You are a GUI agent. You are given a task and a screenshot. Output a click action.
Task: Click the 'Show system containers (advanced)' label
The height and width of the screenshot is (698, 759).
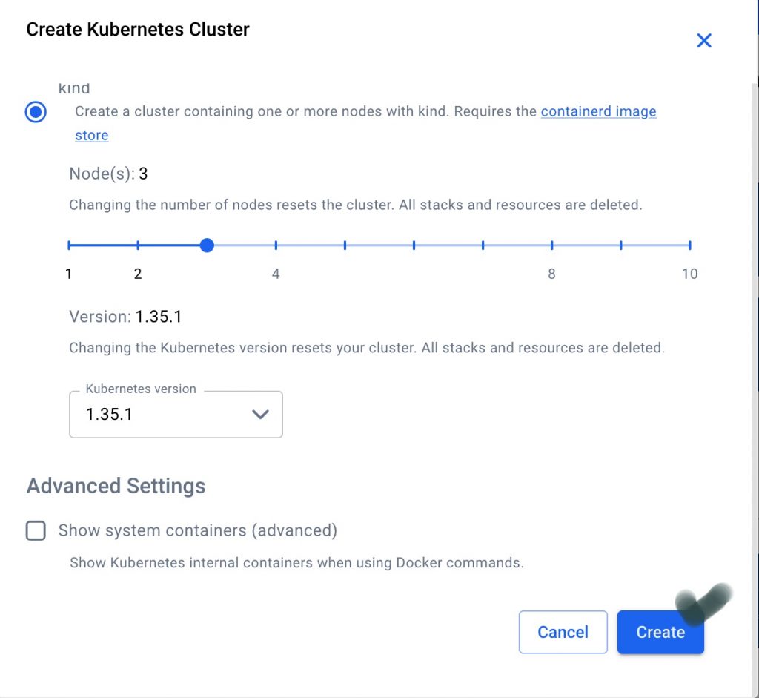point(197,530)
